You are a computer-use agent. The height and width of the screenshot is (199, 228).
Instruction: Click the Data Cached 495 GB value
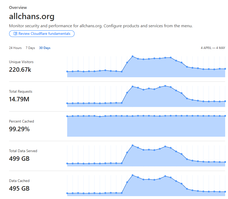click(19, 189)
